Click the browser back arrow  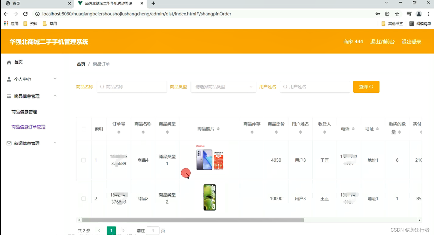[x=6, y=14]
